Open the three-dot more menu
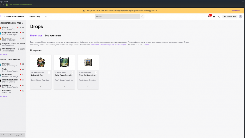The width and height of the screenshot is (245, 138). pos(46,17)
